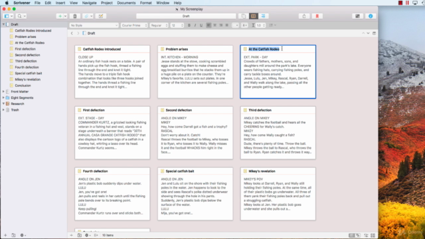Screen dimensions: 425x239
Task: Select Mikey's revelation in binder
Action: pos(27,80)
